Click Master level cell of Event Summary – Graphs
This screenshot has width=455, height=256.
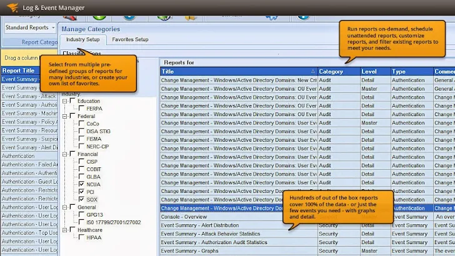pyautogui.click(x=375, y=251)
